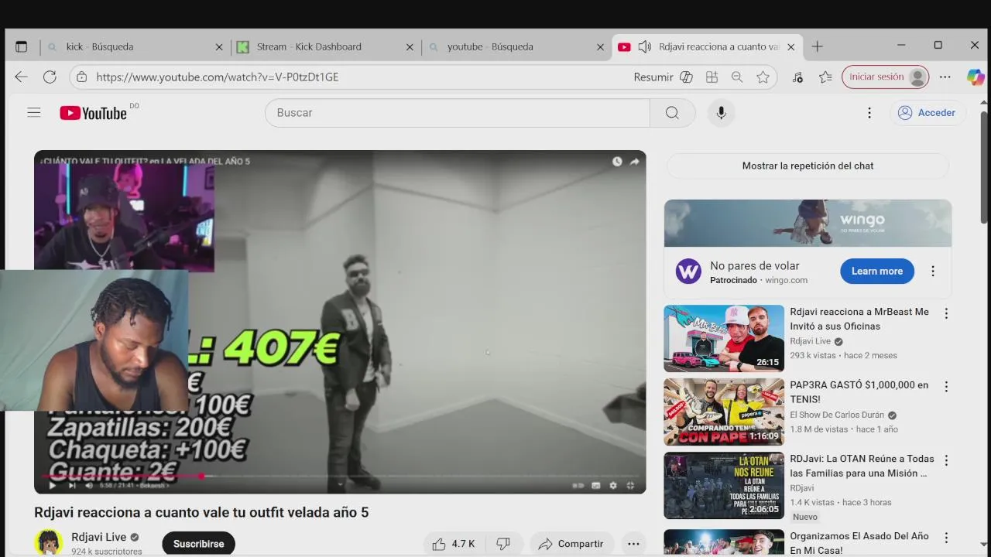Mute the video volume speaker icon

click(88, 486)
